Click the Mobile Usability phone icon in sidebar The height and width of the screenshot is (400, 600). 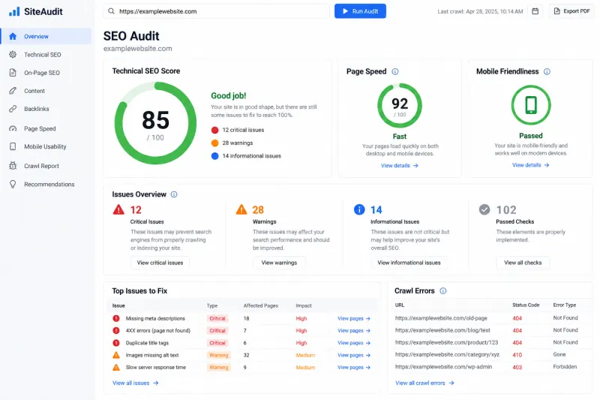coord(13,146)
